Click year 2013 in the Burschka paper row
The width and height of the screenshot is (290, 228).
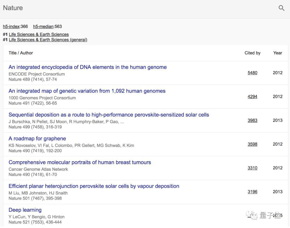[278, 120]
